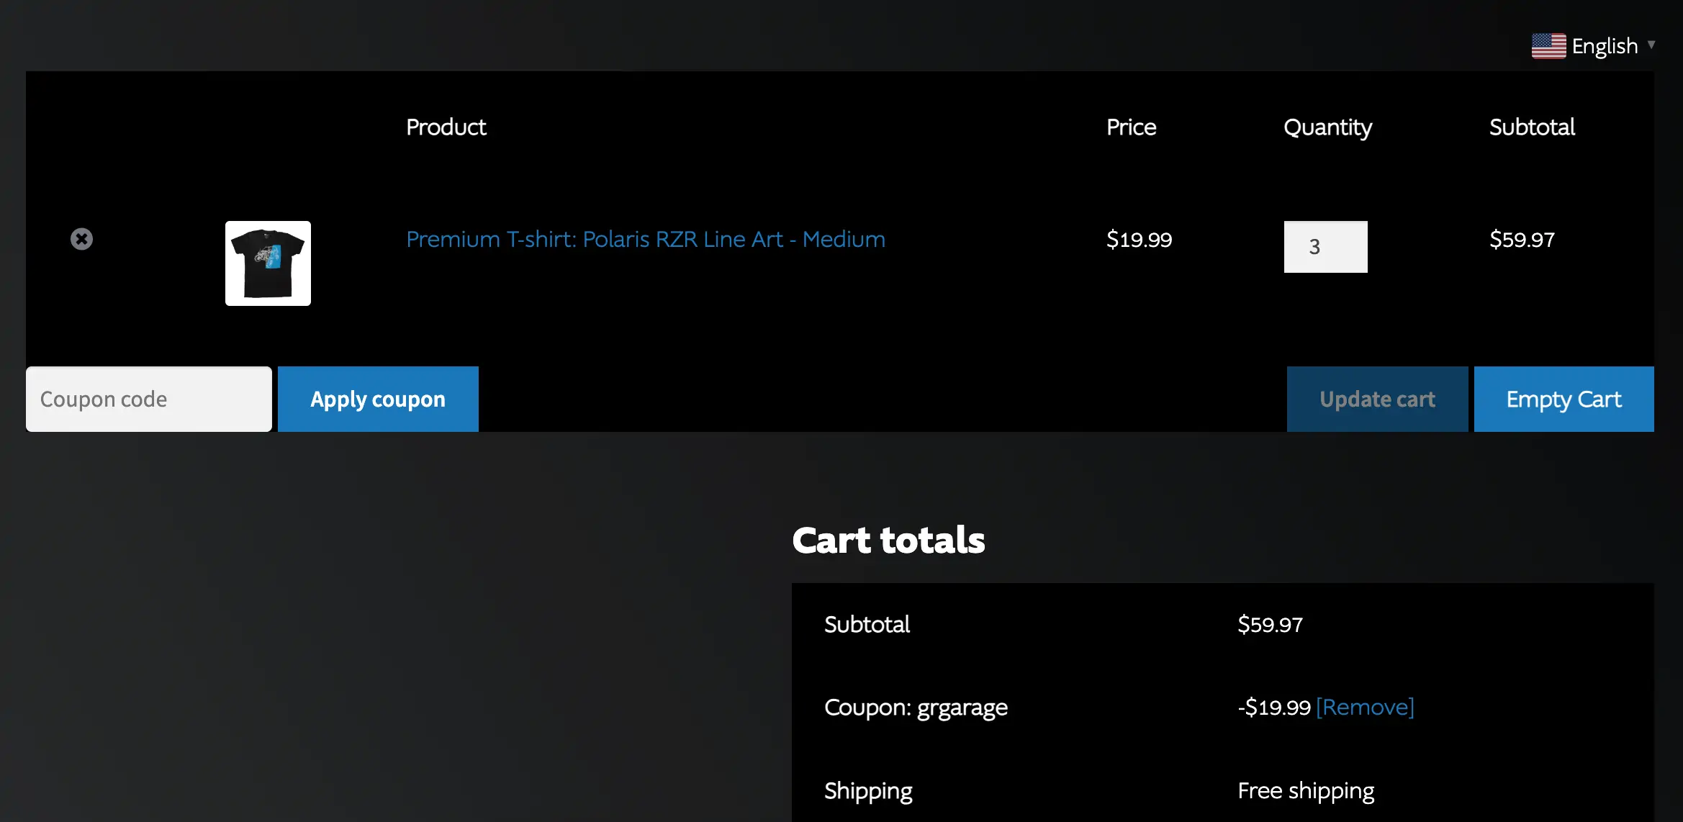Click the Product column header
Image resolution: width=1683 pixels, height=822 pixels.
pos(446,127)
